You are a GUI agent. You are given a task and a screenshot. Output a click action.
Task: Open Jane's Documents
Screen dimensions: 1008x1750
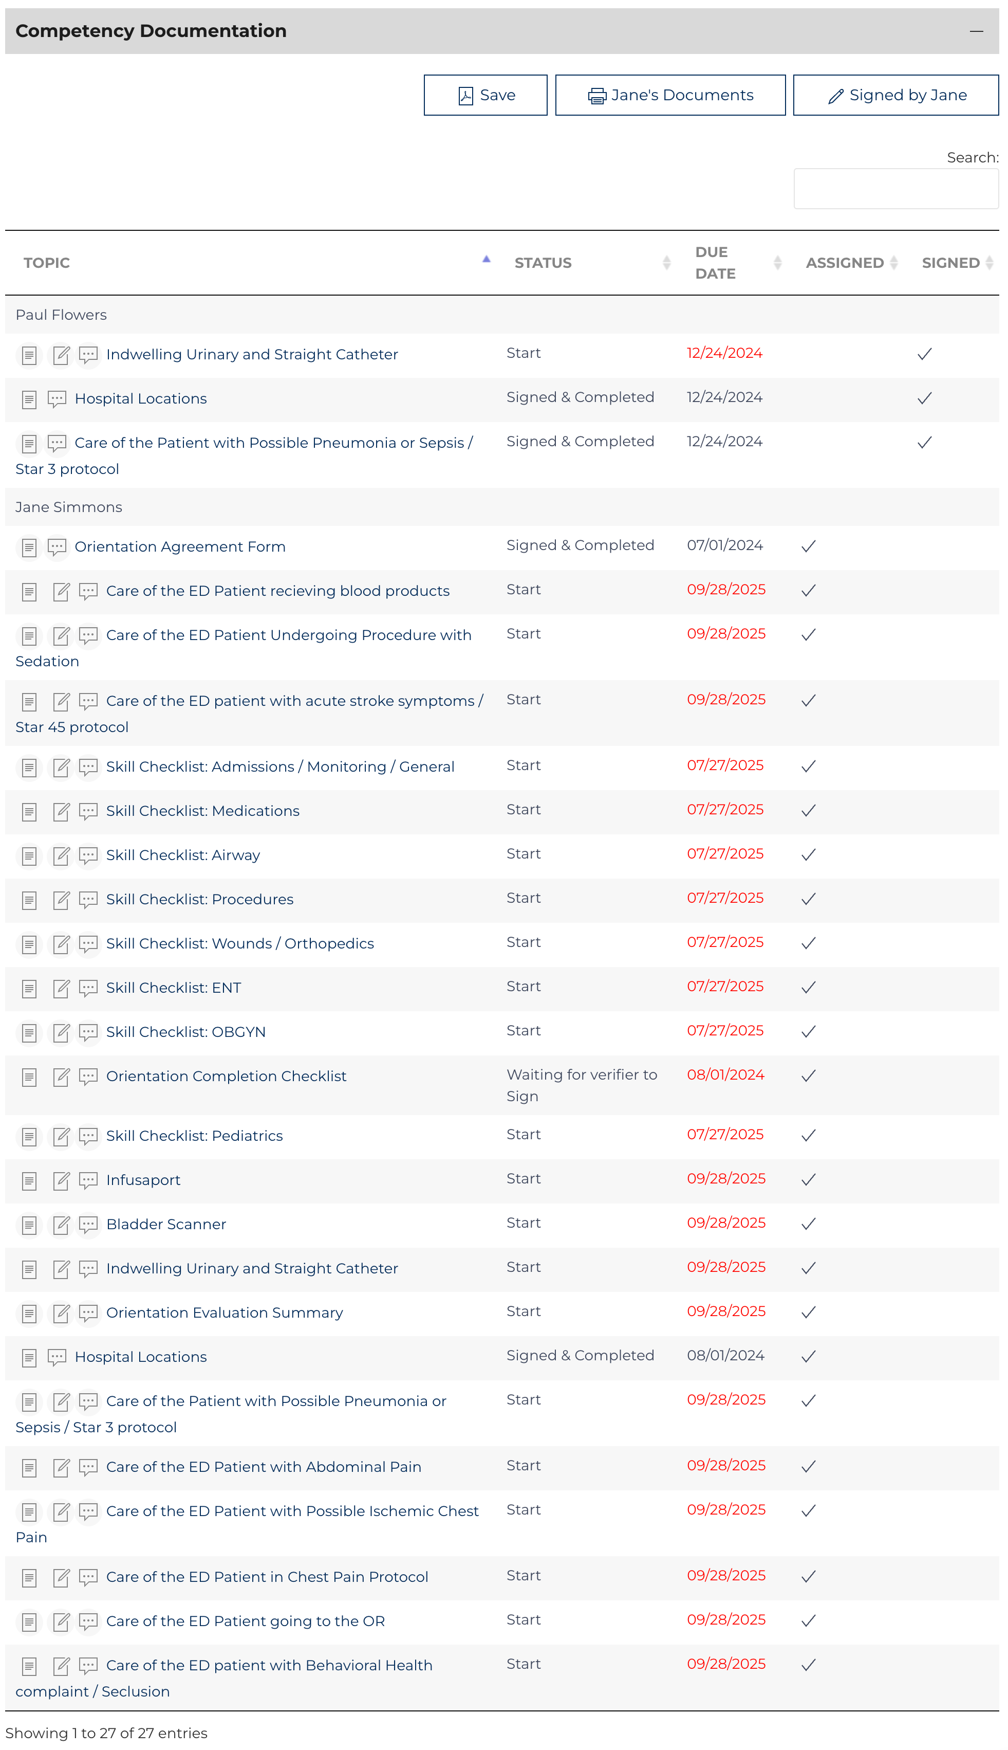(670, 96)
